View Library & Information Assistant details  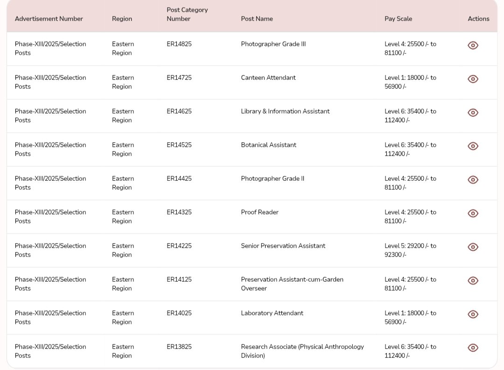point(473,113)
